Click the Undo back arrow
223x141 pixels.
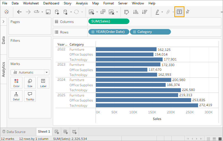pyautogui.click(x=19, y=12)
